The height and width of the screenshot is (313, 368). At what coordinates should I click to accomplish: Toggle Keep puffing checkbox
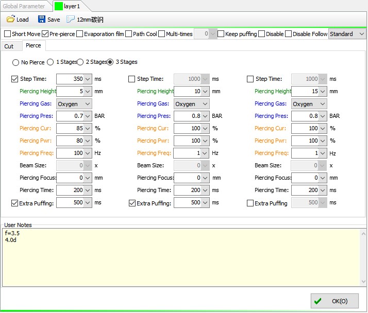(x=221, y=34)
